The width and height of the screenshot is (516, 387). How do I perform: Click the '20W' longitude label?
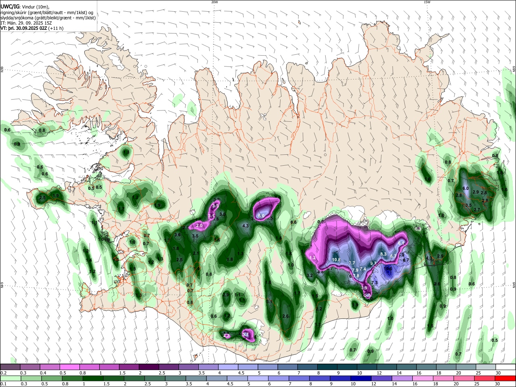point(214,2)
